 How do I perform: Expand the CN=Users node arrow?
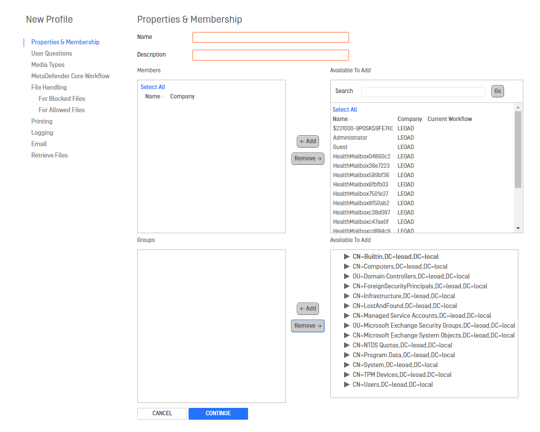347,384
